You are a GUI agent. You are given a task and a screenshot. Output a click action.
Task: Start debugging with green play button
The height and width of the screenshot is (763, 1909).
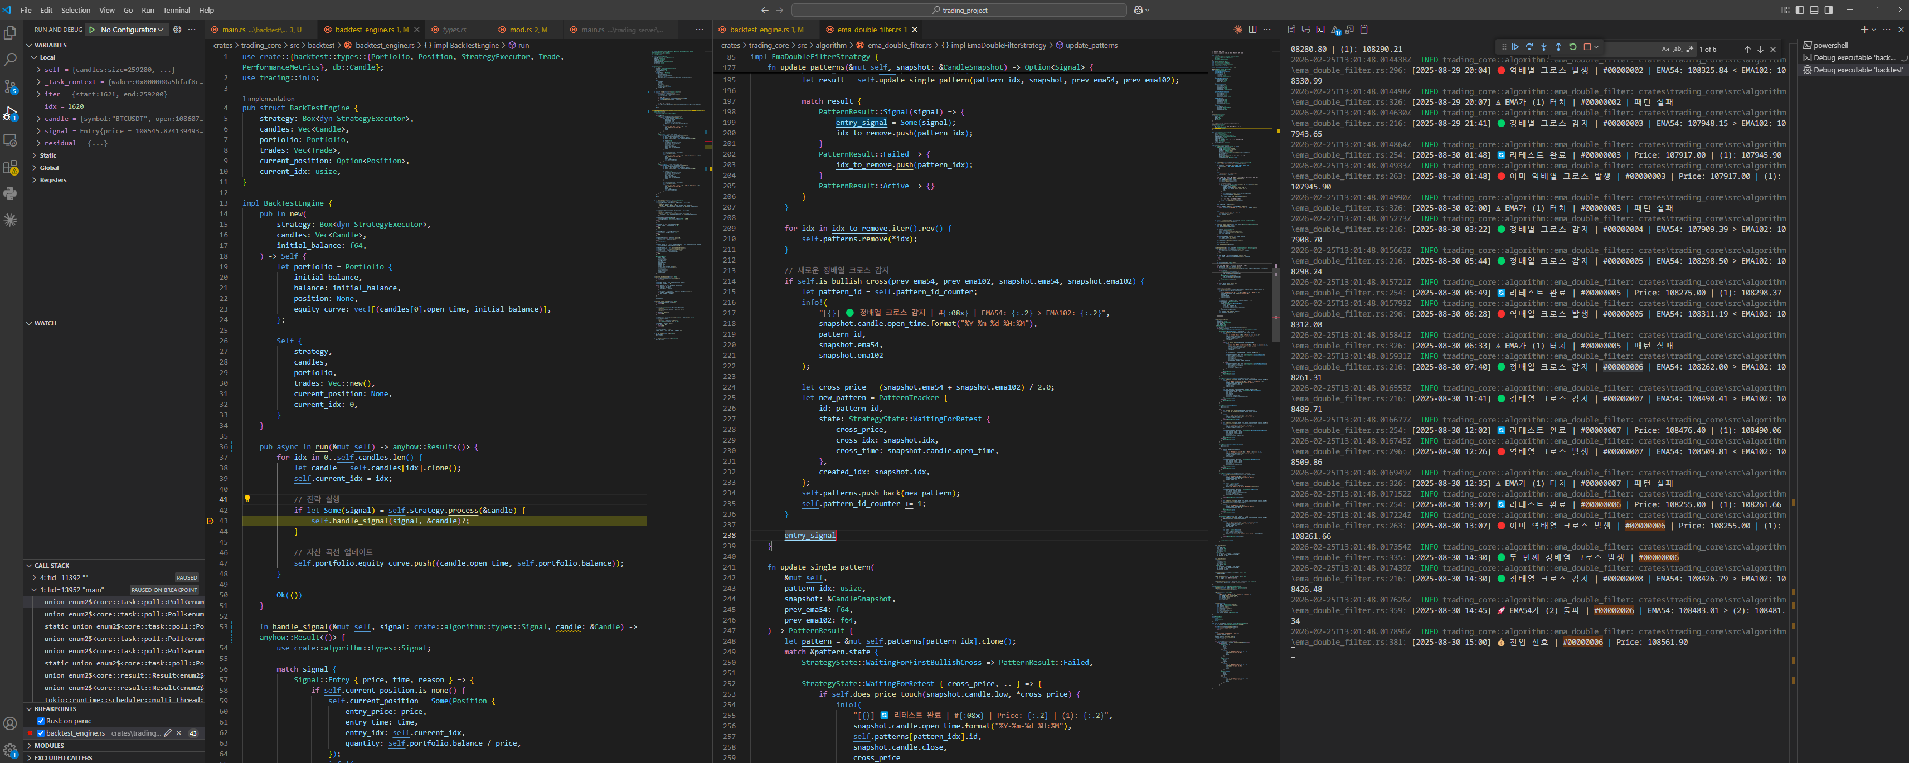[x=92, y=30]
